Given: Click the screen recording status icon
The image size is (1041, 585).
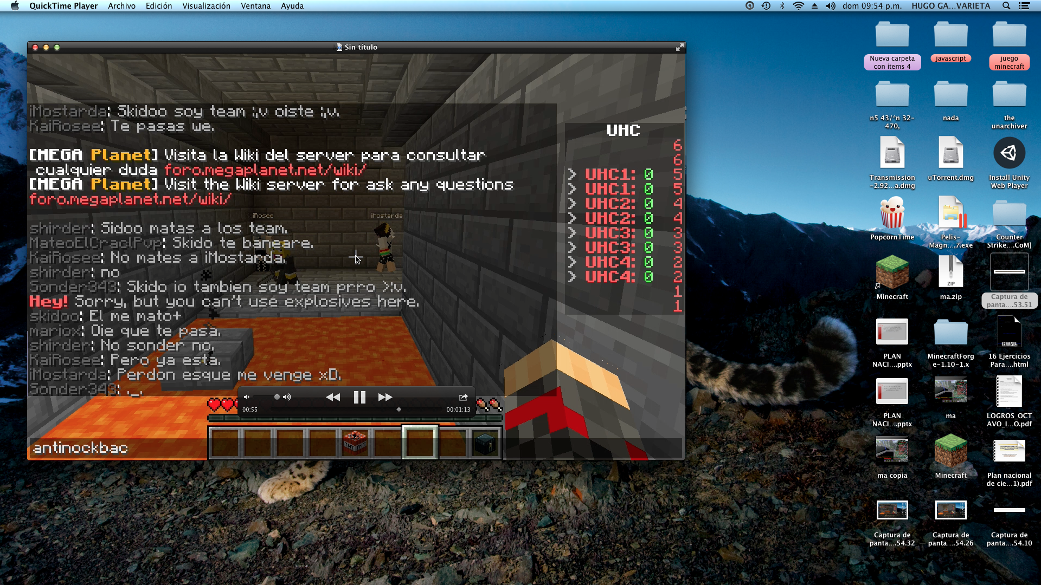Looking at the screenshot, I should (x=750, y=6).
